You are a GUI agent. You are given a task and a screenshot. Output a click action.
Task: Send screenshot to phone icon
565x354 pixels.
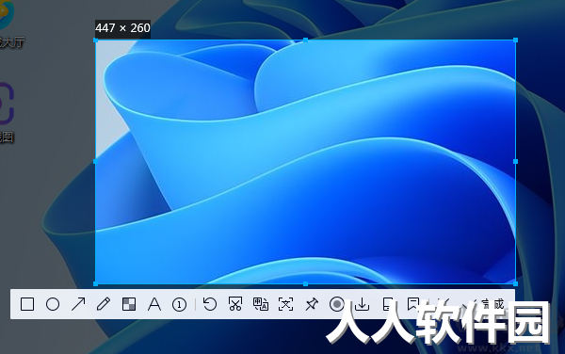coord(387,304)
